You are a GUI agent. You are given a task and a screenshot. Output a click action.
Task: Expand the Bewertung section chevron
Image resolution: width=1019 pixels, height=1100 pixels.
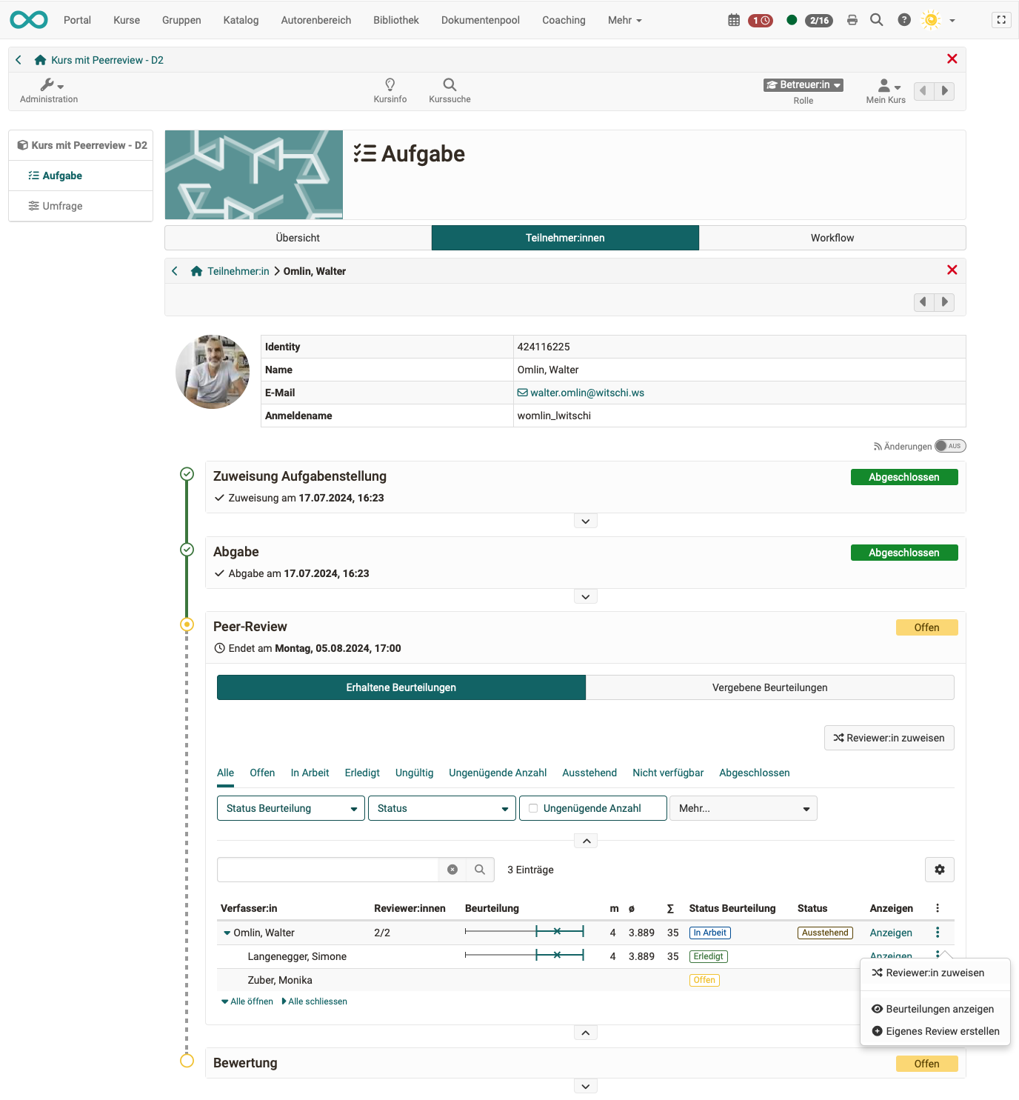585,1086
